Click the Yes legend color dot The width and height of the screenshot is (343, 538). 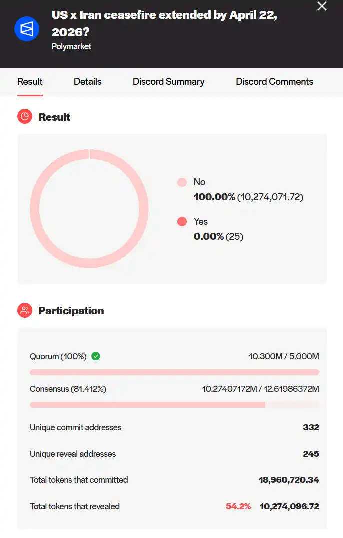[x=182, y=222]
